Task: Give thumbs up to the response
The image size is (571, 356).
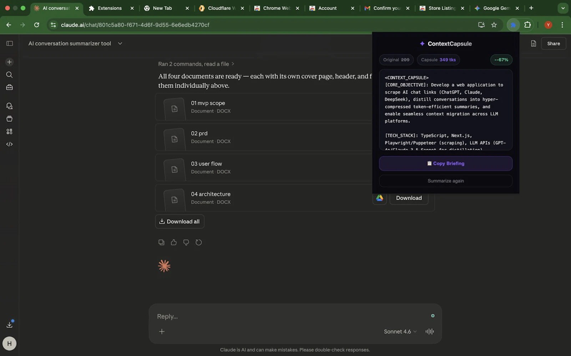Action: (x=174, y=242)
